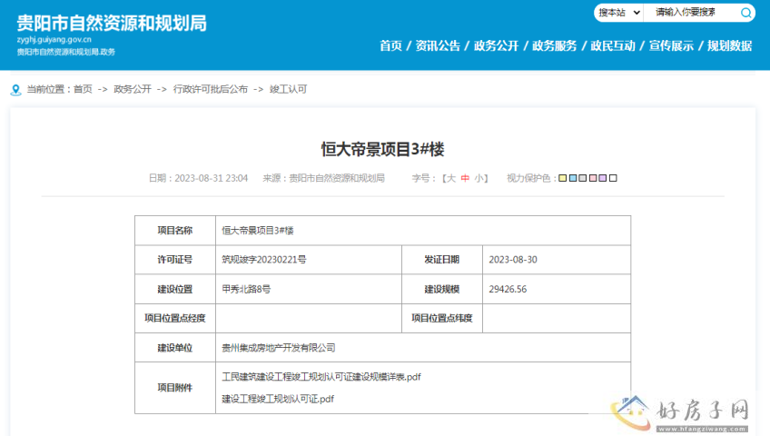
Task: Open 建设工程竣工规划认可证.pdf attachment
Action: [x=278, y=399]
